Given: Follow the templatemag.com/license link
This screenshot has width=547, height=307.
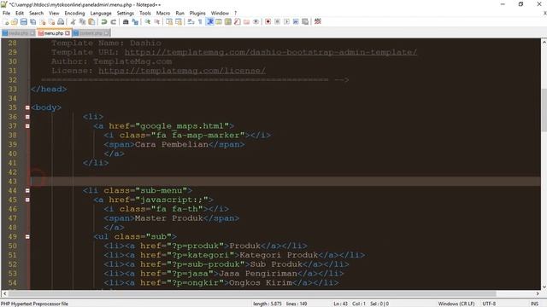Looking at the screenshot, I should 182,71.
